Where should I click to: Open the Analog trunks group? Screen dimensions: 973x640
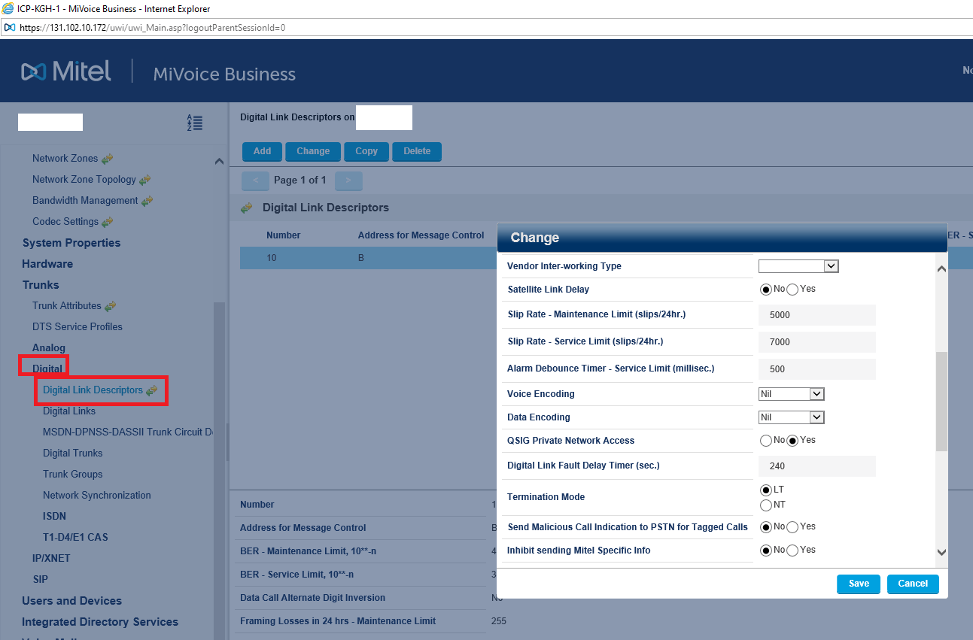49,348
